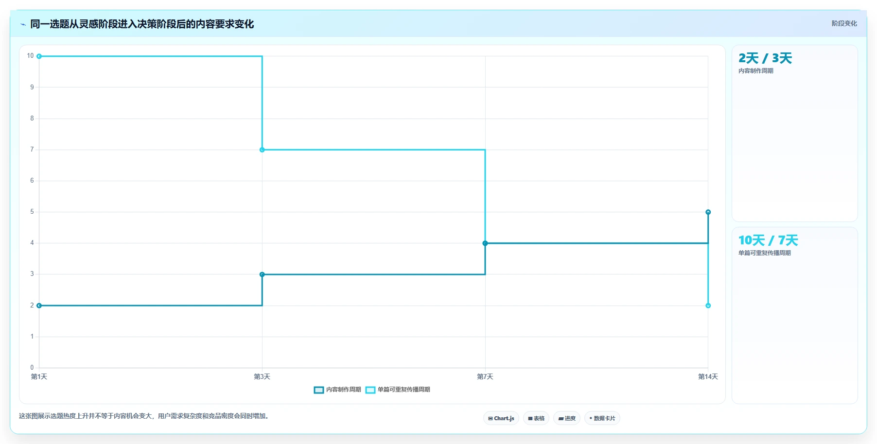Select the 数据卡片 chip
This screenshot has height=444, width=877.
(x=602, y=418)
